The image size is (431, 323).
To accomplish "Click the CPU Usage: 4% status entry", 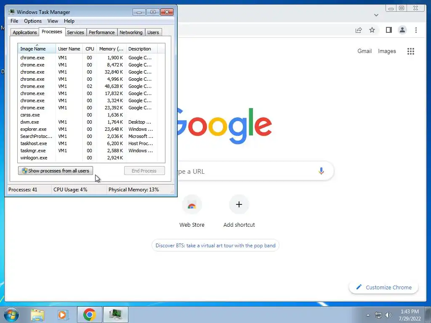I will click(79, 190).
